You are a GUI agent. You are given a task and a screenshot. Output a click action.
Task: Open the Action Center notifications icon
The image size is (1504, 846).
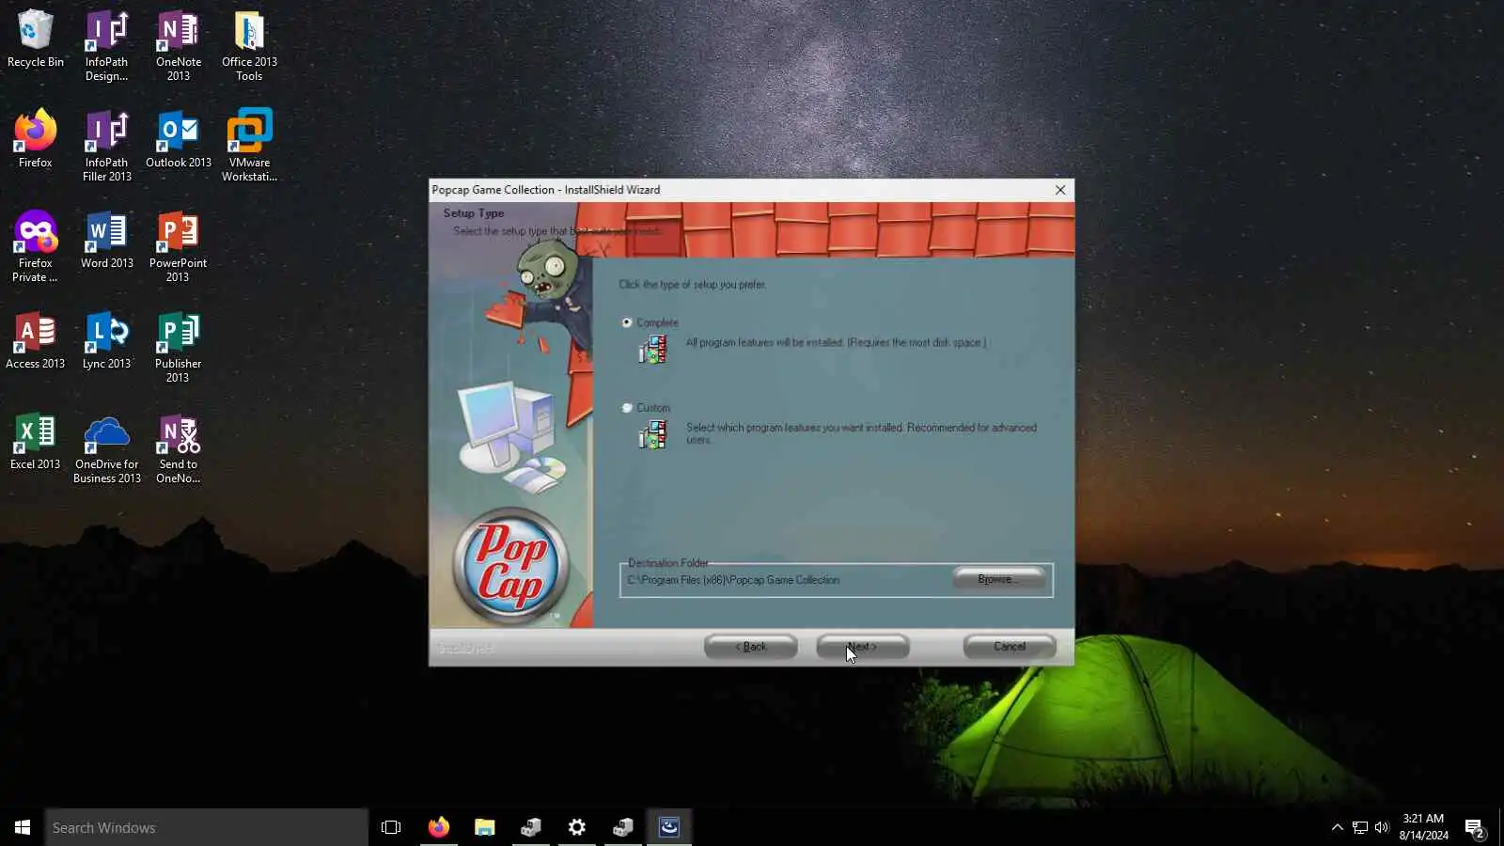(1474, 827)
